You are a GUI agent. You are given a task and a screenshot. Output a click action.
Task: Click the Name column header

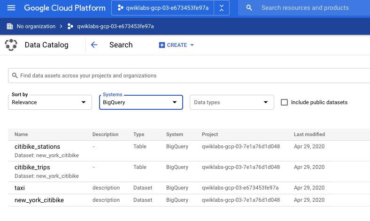pyautogui.click(x=21, y=135)
